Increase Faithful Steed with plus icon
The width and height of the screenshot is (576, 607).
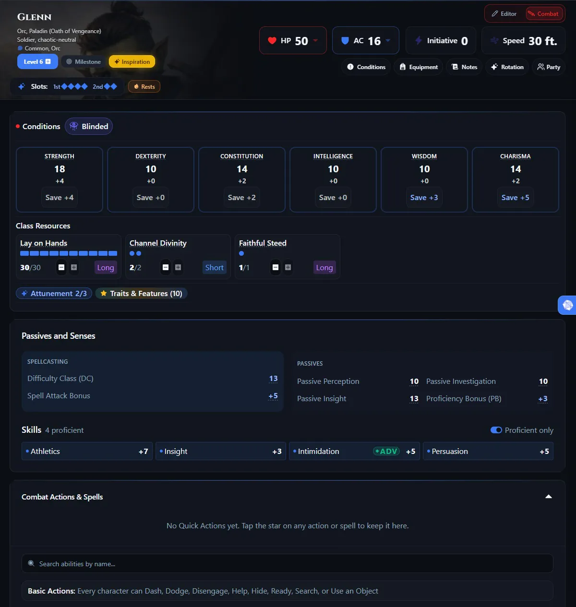[x=288, y=267]
